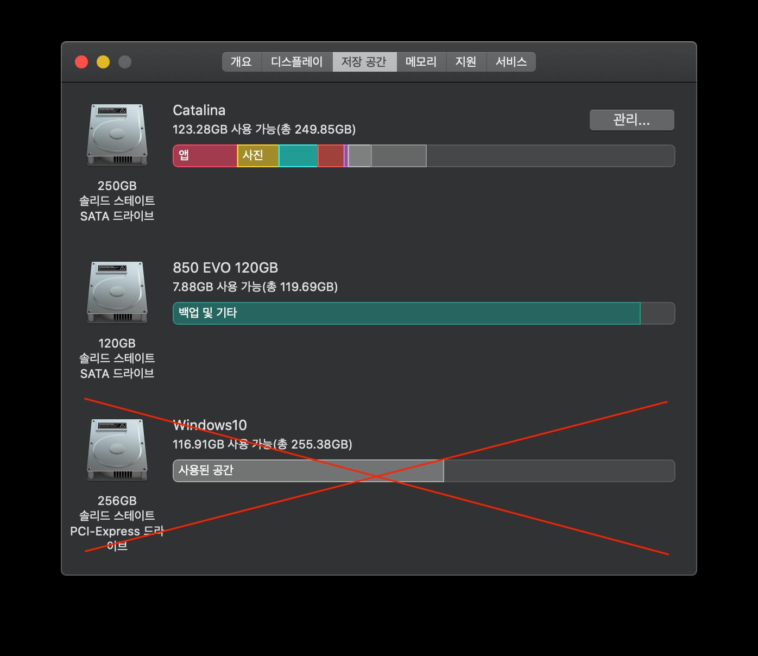Switch to the 서비스 tab
Image resolution: width=758 pixels, height=656 pixels.
[x=511, y=62]
